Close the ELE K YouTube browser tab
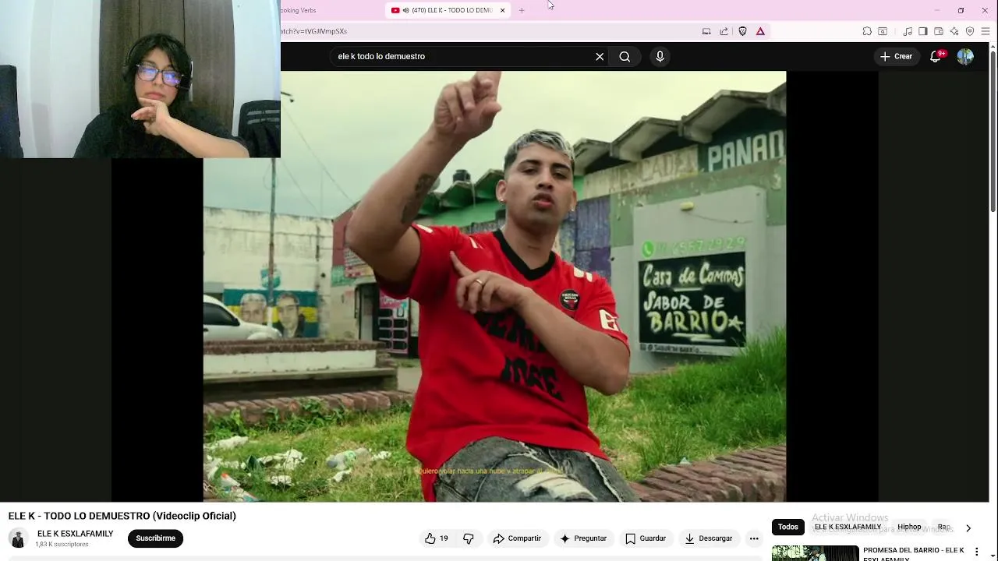Viewport: 998px width, 561px height. tap(502, 10)
